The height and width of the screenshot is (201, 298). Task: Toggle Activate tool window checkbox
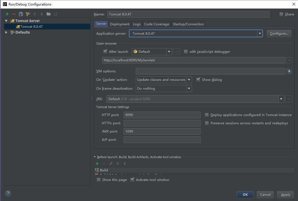[132, 179]
